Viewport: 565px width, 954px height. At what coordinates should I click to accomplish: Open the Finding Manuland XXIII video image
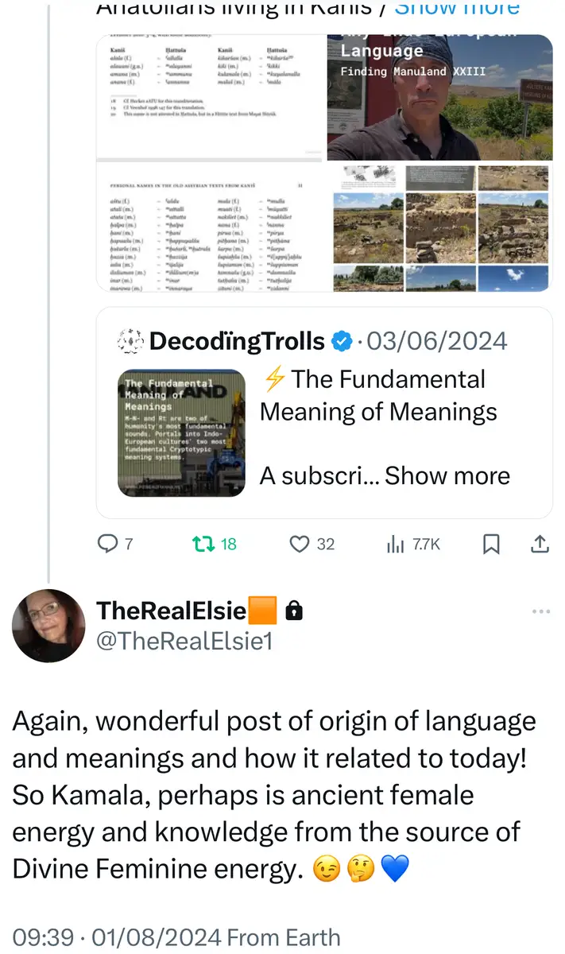coord(439,97)
